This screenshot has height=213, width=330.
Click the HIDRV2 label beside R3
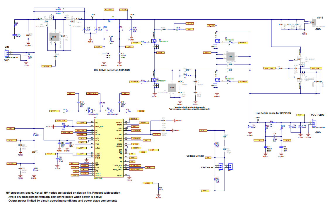(x=243, y=43)
